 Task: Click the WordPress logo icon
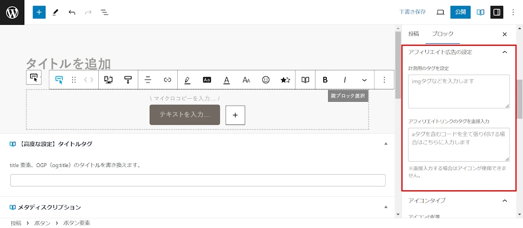12,12
